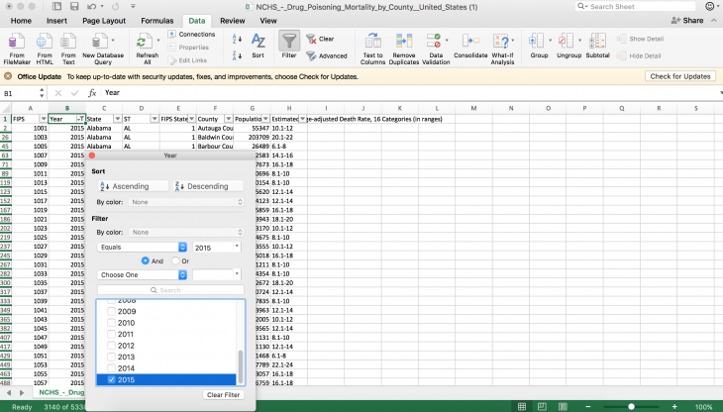Expand the Sort By color dropdown
This screenshot has width=723, height=412.
click(x=183, y=202)
